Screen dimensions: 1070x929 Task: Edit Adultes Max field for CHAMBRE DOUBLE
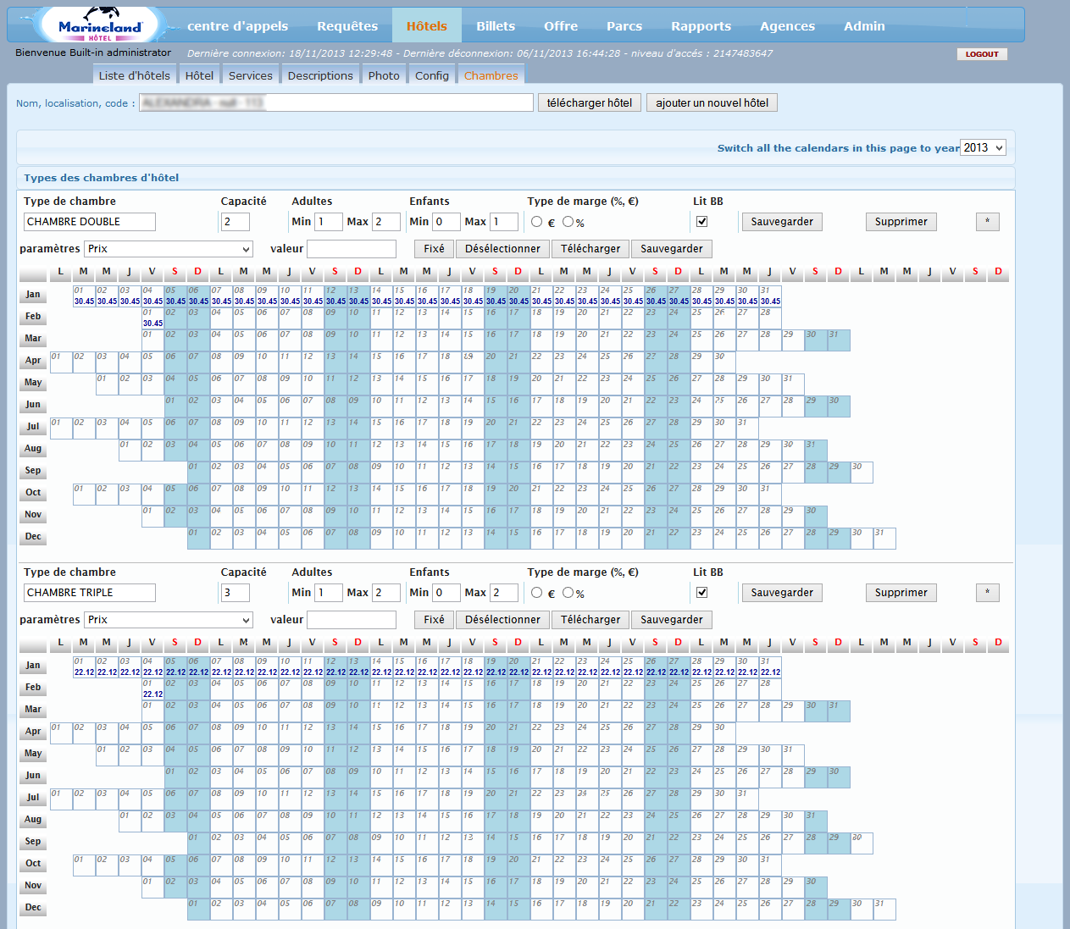pyautogui.click(x=386, y=222)
